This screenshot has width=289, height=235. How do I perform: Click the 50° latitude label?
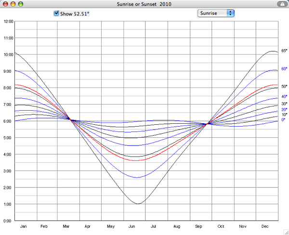coord(284,87)
